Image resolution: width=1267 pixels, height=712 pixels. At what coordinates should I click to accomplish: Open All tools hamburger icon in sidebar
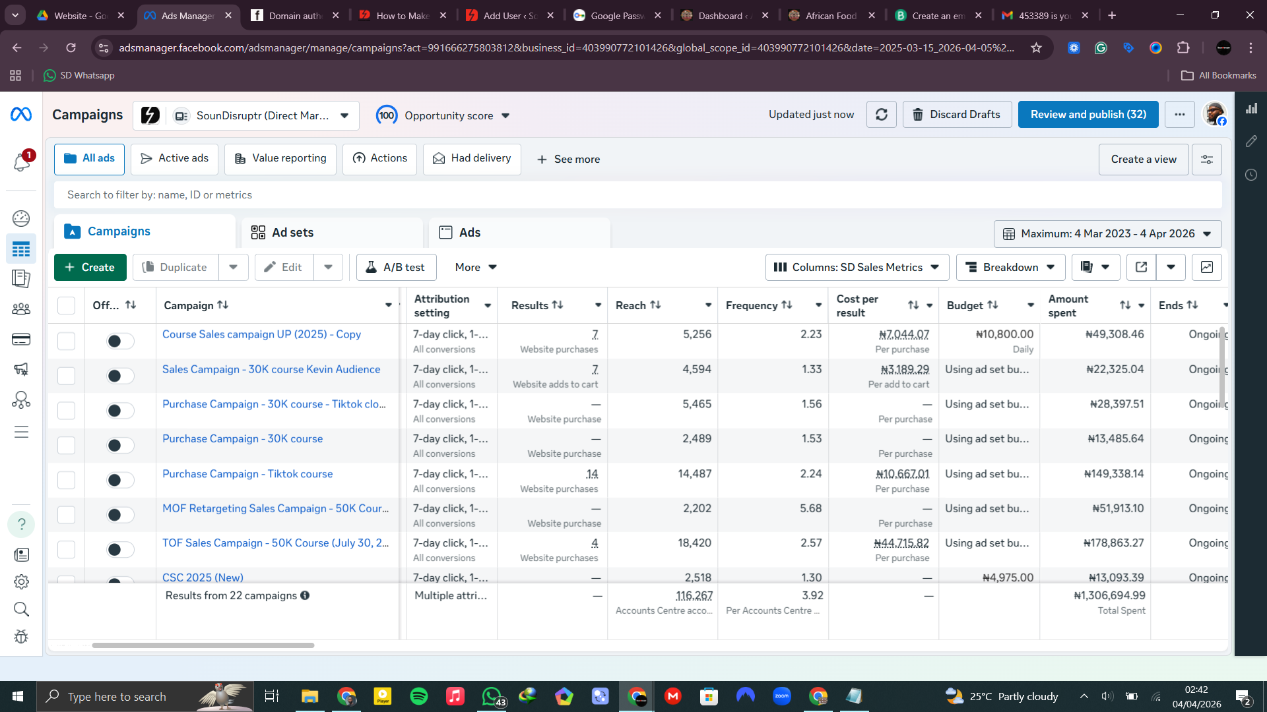(x=21, y=432)
